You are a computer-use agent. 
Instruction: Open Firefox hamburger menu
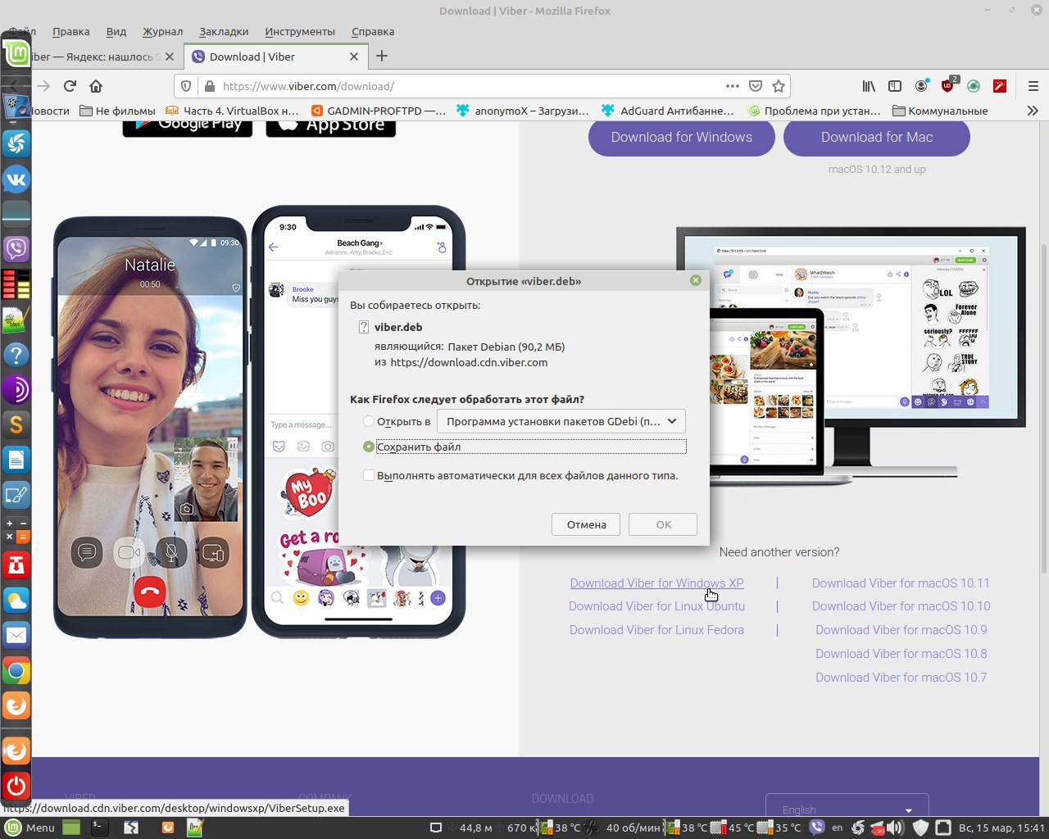click(1033, 86)
